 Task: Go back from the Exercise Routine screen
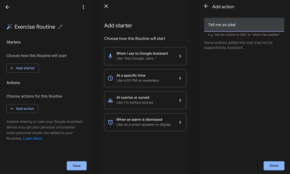pos(7,7)
